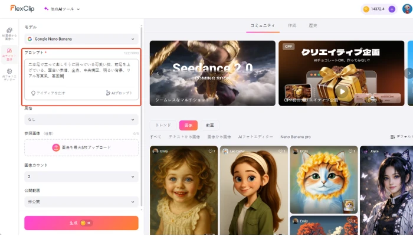Filter by すべて category

click(x=155, y=137)
